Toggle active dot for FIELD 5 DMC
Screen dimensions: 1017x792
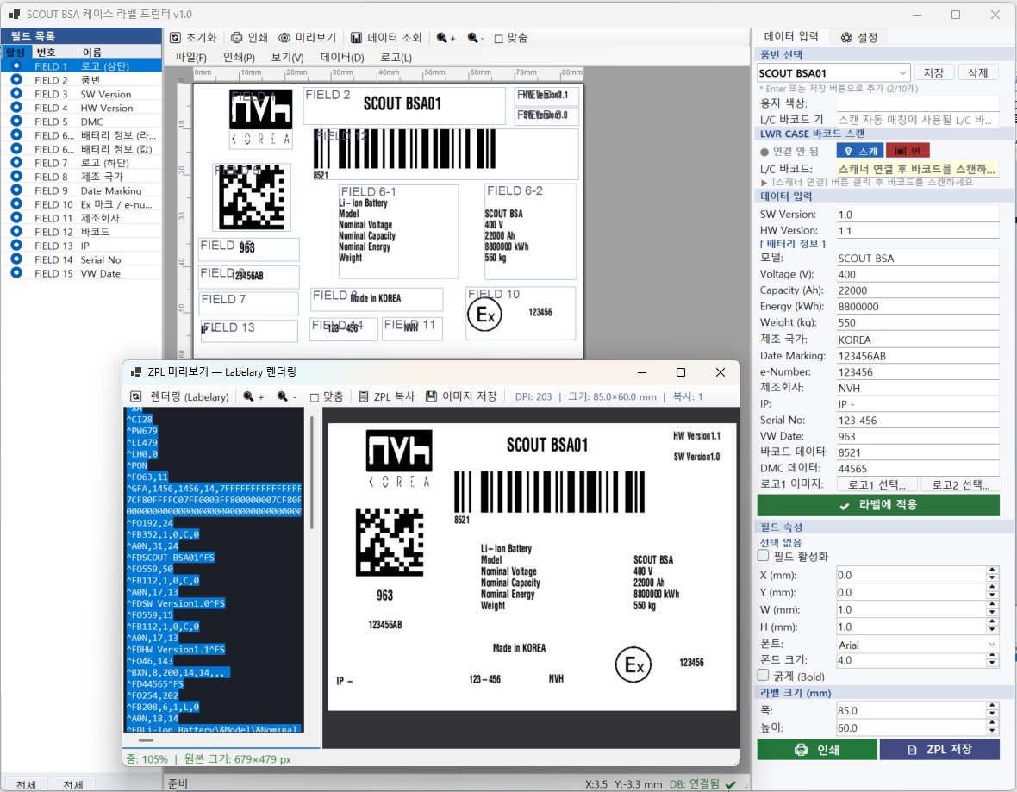point(16,122)
